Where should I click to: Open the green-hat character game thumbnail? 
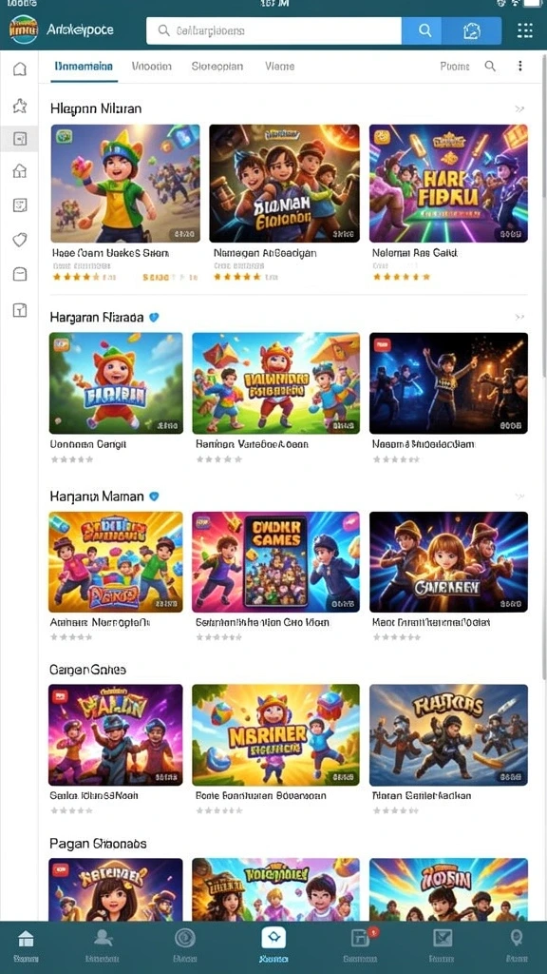point(125,184)
